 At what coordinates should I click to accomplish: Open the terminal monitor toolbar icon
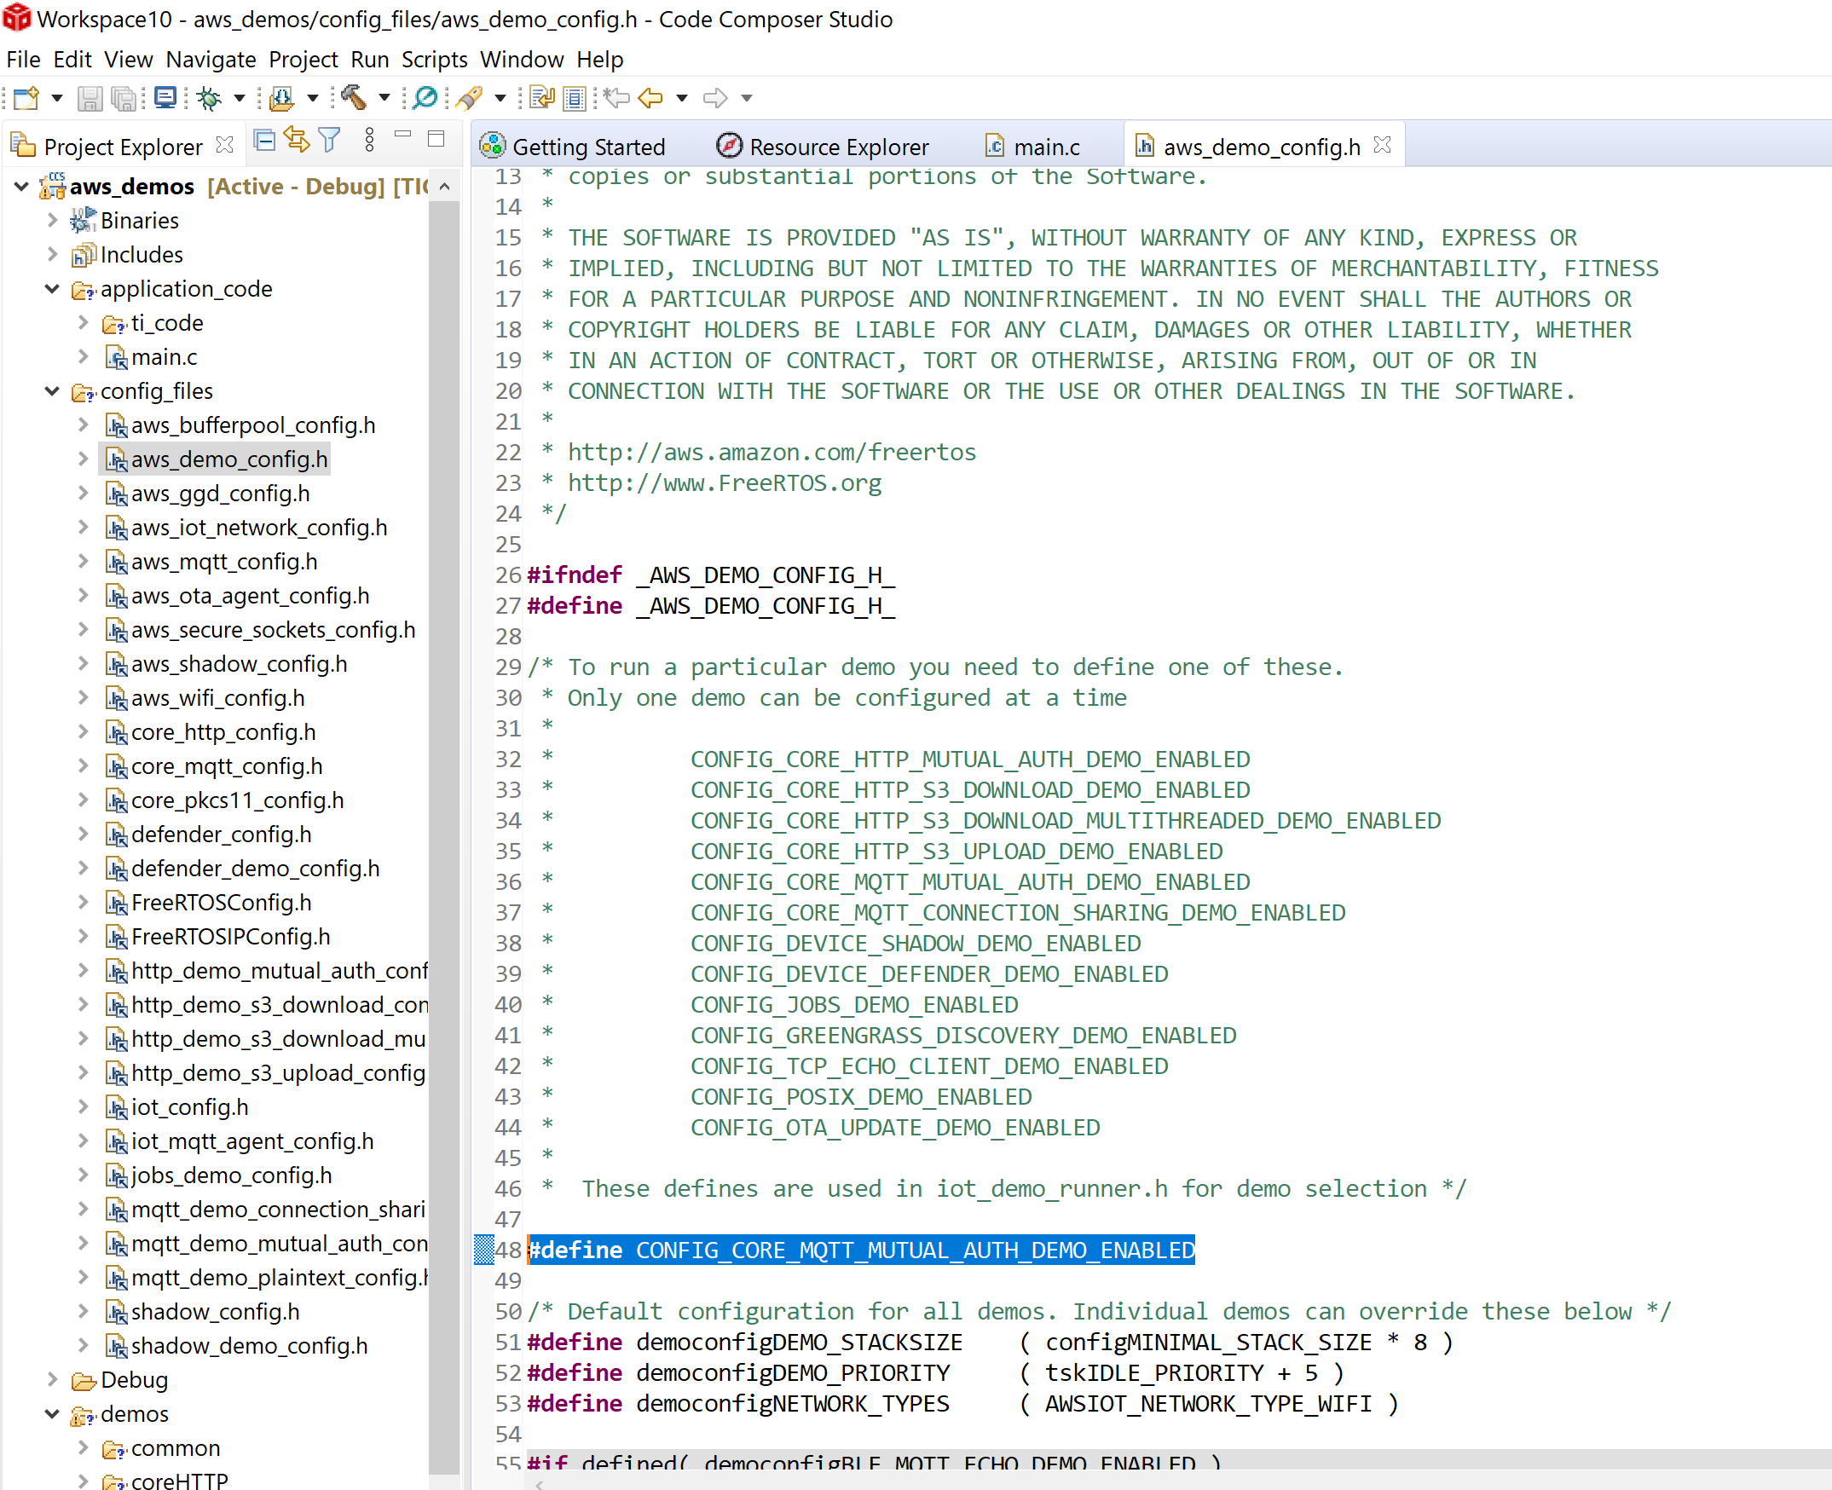pos(165,98)
